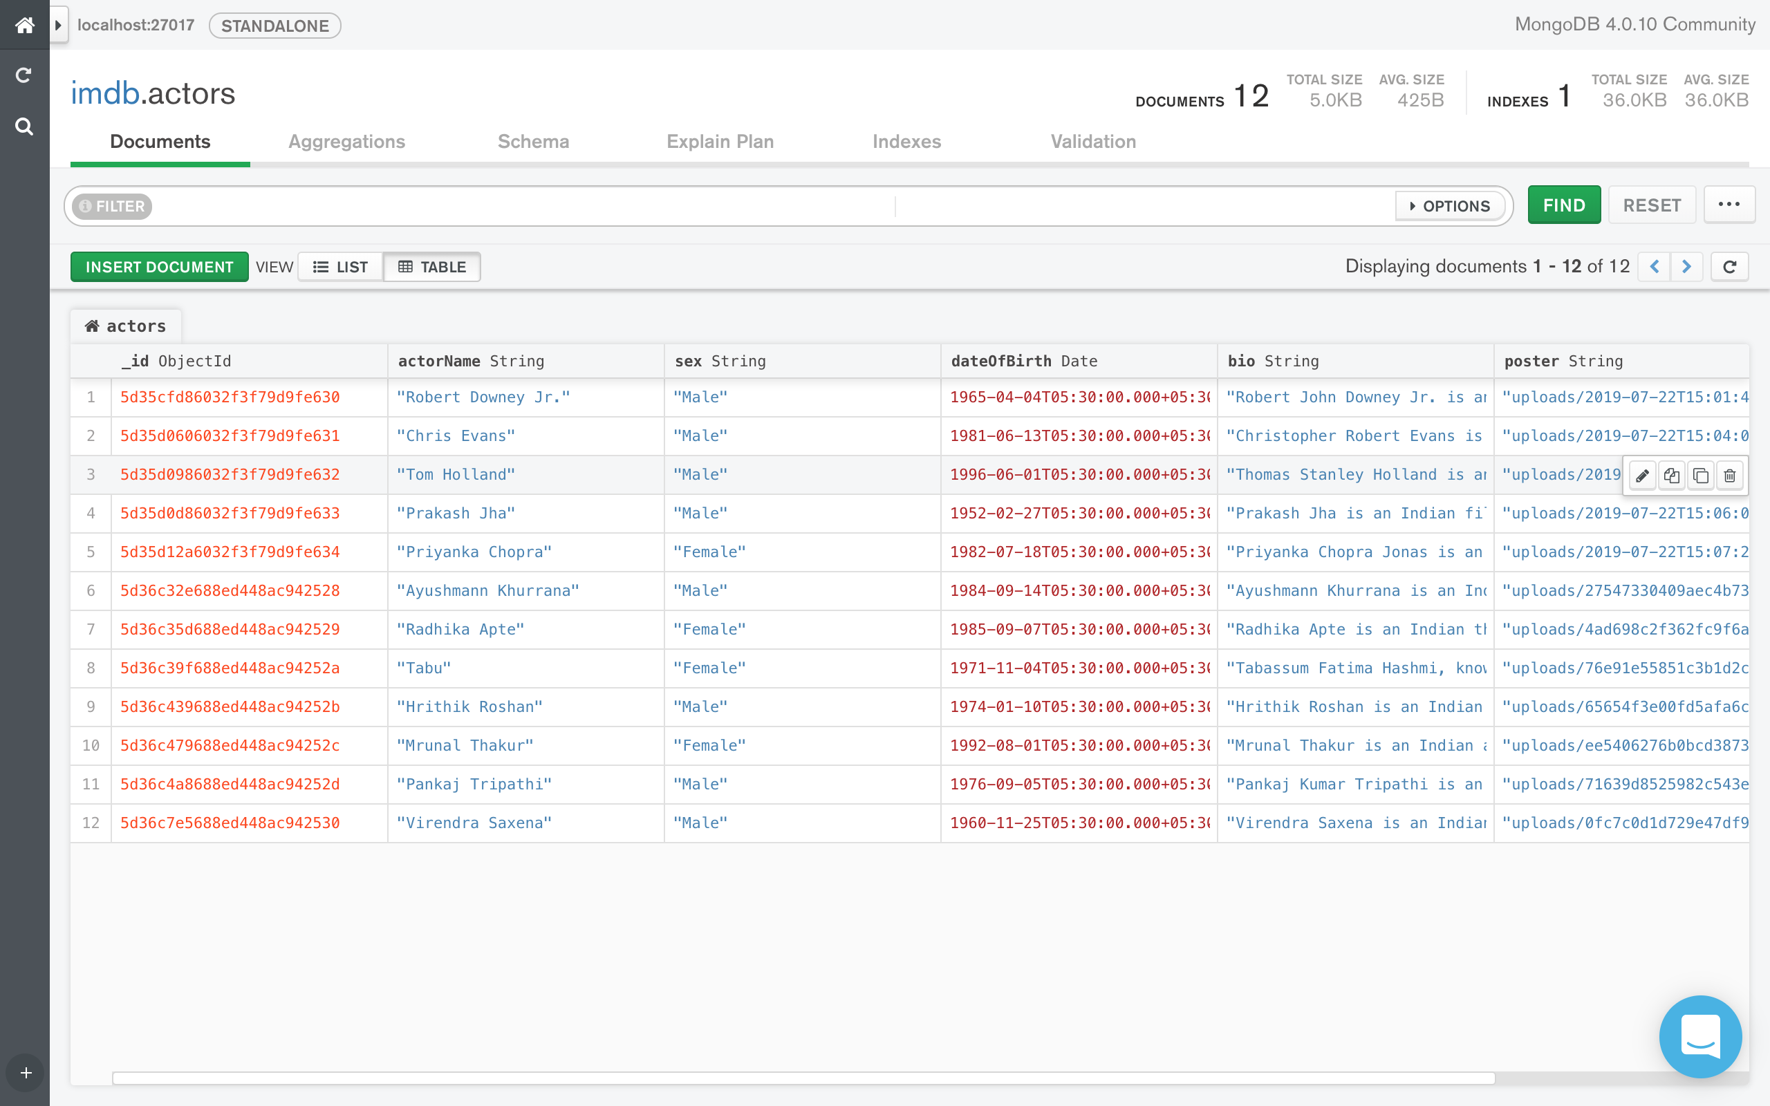Insert a new document
Screen dimensions: 1770x1106
(x=159, y=266)
